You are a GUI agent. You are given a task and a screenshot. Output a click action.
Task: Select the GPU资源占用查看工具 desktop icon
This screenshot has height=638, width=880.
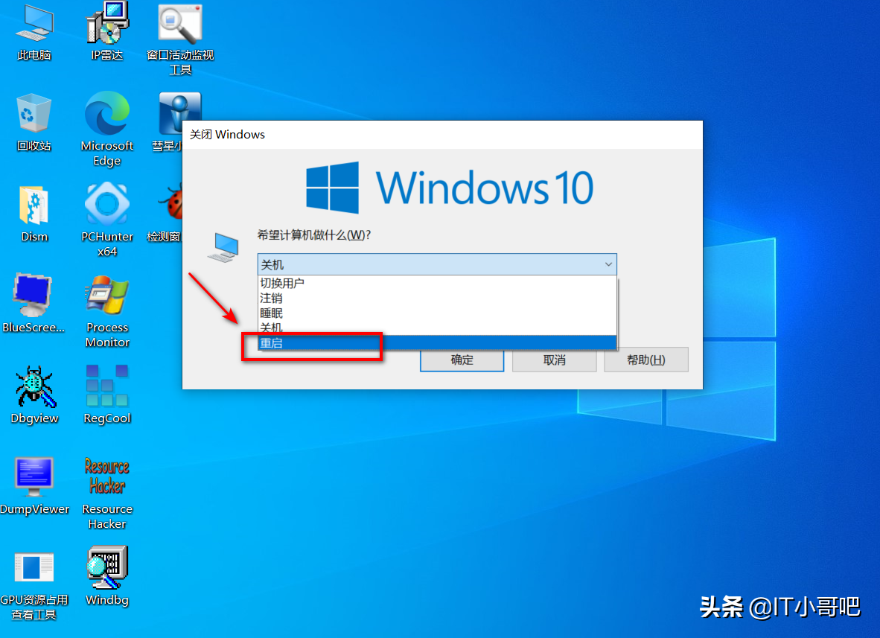(34, 584)
